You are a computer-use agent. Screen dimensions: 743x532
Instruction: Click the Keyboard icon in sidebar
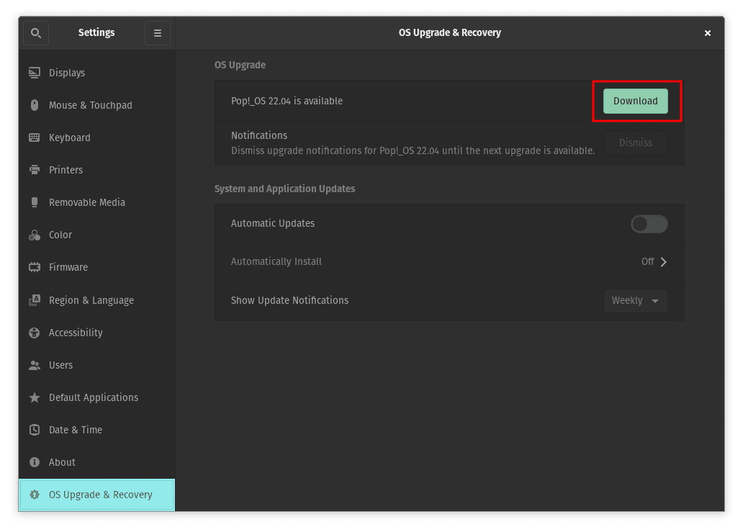coord(34,137)
